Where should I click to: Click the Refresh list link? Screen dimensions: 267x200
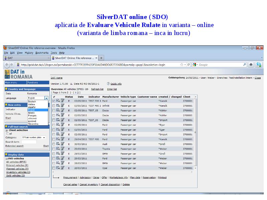pyautogui.click(x=97, y=89)
